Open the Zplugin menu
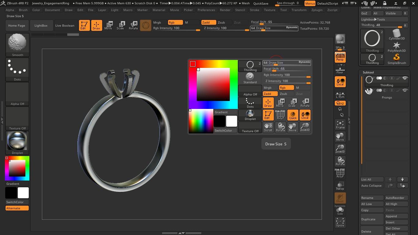418x235 pixels. tap(317, 10)
